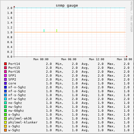This screenshot has width=134, height=134.
Task: Click the 1.4 y-axis label
Action: click(10, 23)
